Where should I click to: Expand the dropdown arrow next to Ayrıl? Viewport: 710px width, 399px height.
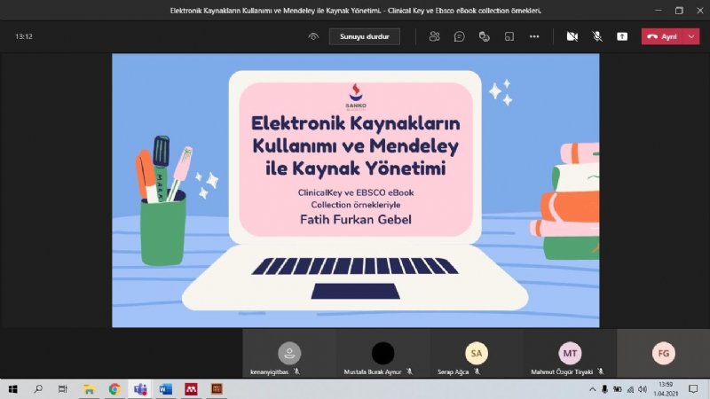[691, 36]
